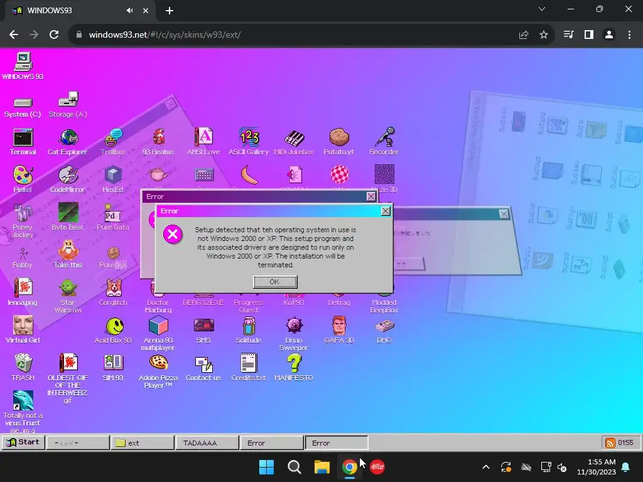
Task: Open the MANIFESTO question mark icon
Action: click(294, 363)
